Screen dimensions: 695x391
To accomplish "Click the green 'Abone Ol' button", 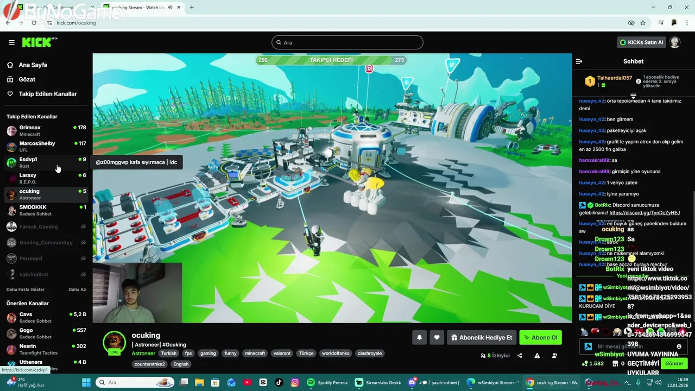I will [x=540, y=337].
